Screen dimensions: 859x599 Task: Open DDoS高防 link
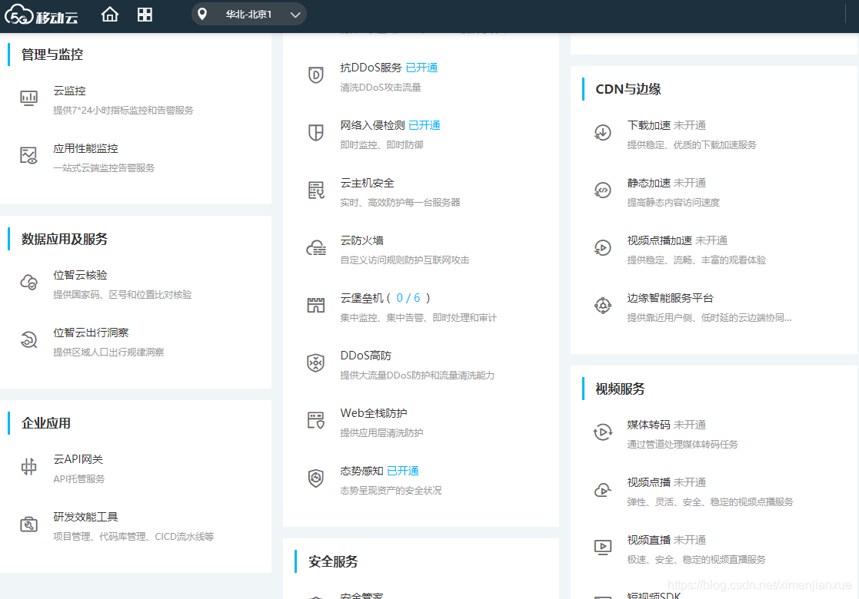coord(365,356)
